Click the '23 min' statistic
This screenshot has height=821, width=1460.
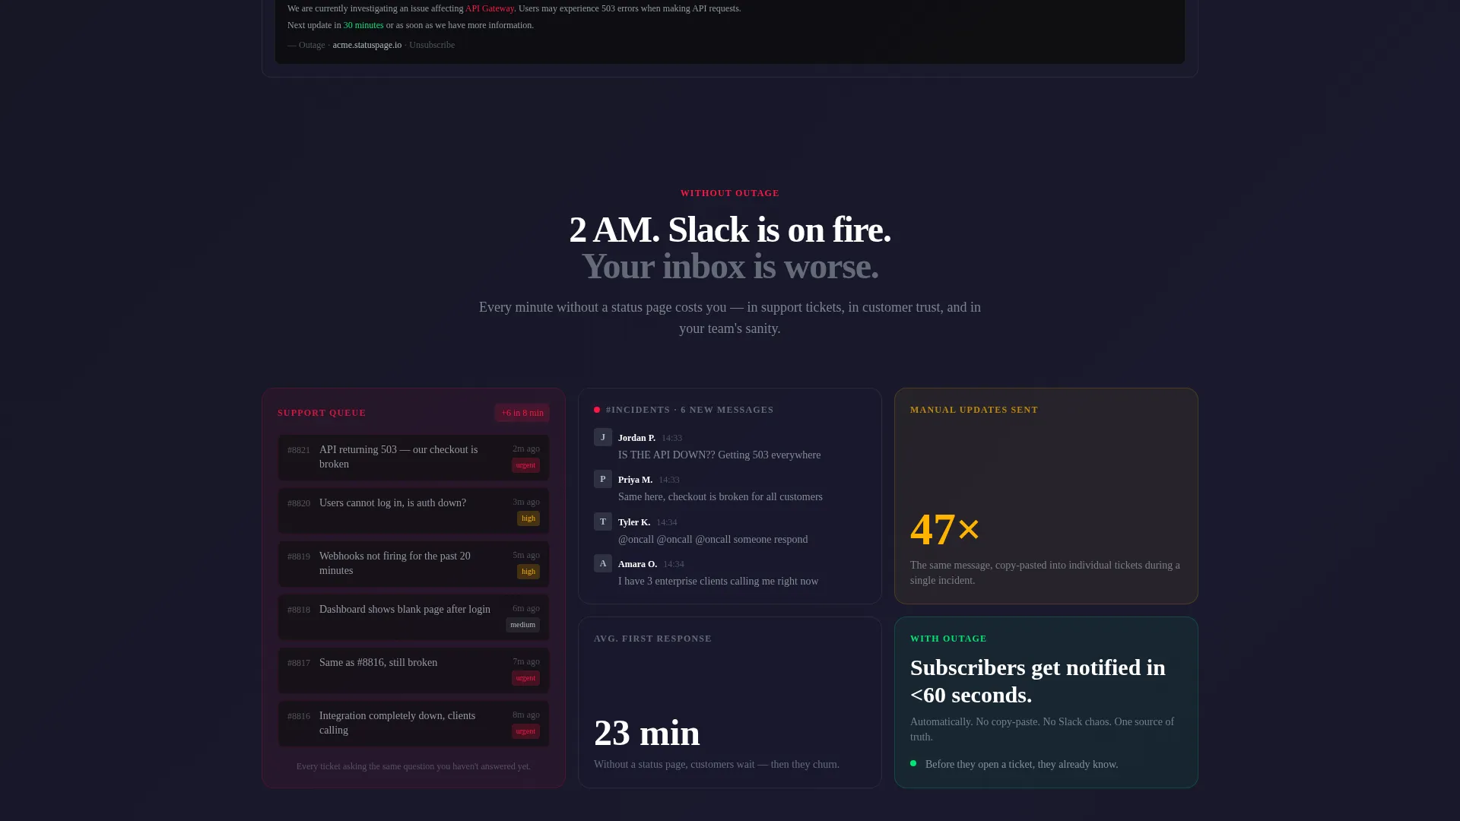[x=647, y=733]
